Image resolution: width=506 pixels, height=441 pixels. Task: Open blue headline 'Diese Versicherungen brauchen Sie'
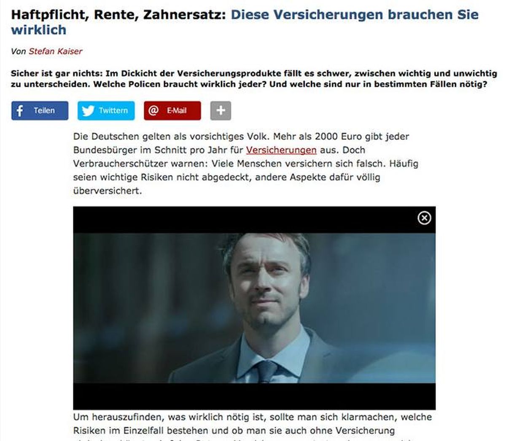(x=355, y=15)
